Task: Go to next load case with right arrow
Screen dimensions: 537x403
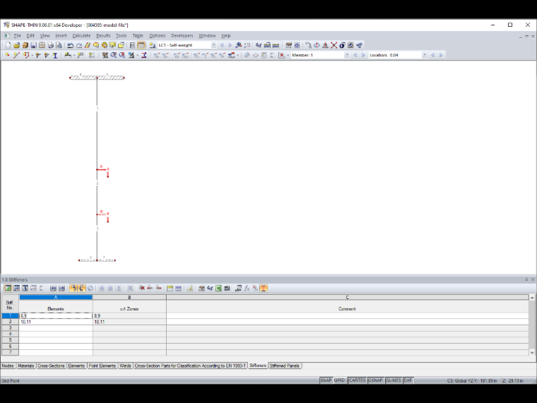Action: coord(230,45)
